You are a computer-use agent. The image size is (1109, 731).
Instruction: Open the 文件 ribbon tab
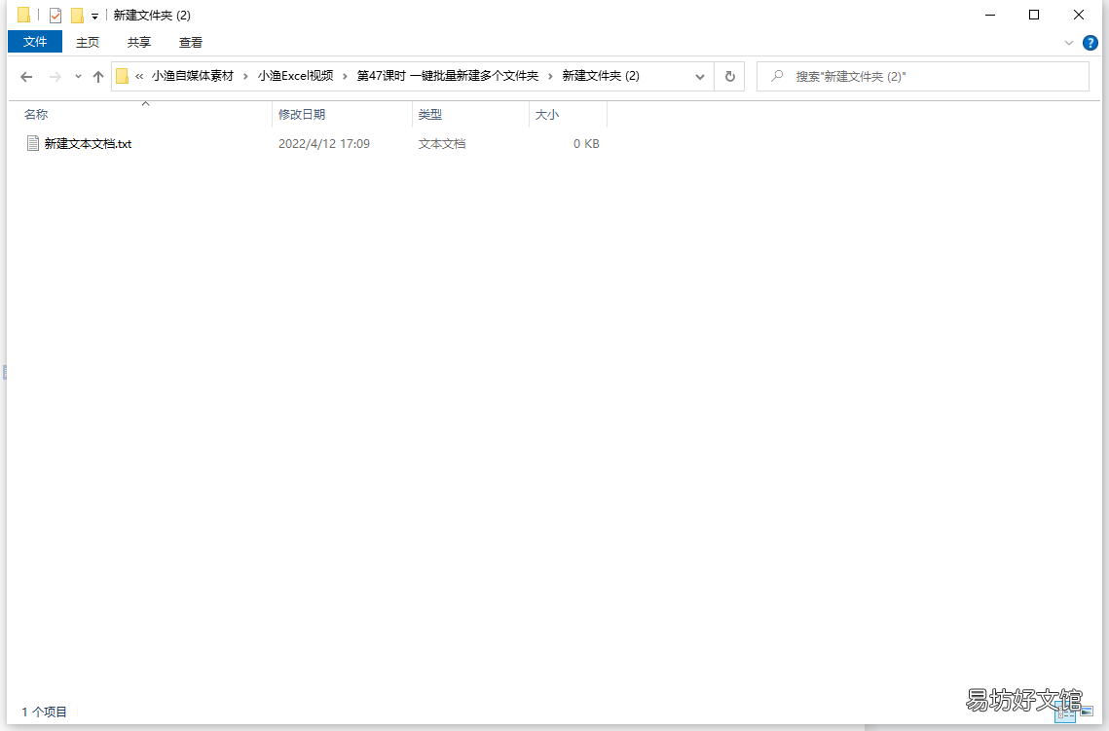(x=35, y=42)
